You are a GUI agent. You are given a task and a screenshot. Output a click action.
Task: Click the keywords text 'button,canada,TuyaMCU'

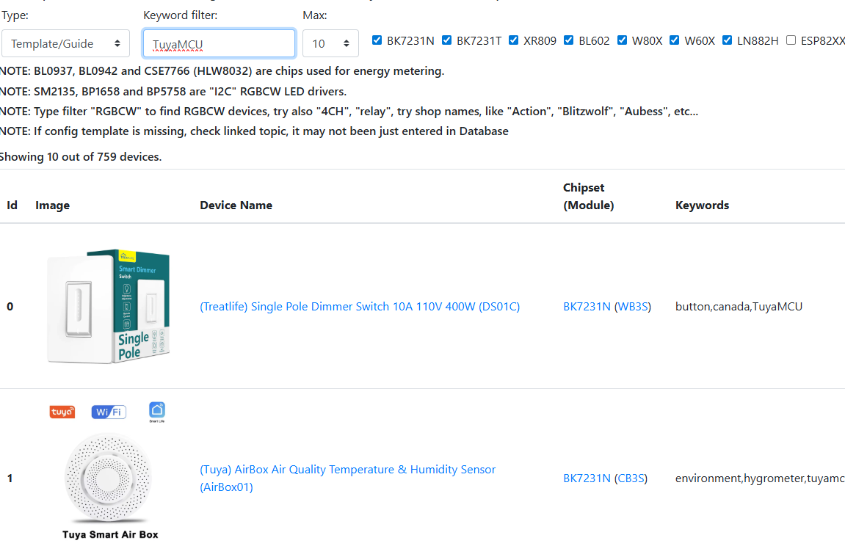pyautogui.click(x=739, y=306)
